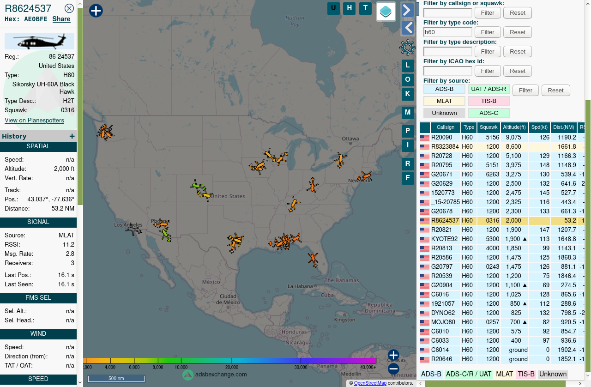The height and width of the screenshot is (387, 591).
Task: Click Reset button for callsign or squawk
Action: pos(518,13)
